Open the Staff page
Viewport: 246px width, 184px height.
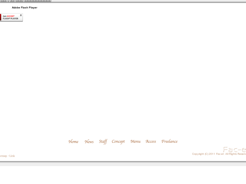pos(103,142)
